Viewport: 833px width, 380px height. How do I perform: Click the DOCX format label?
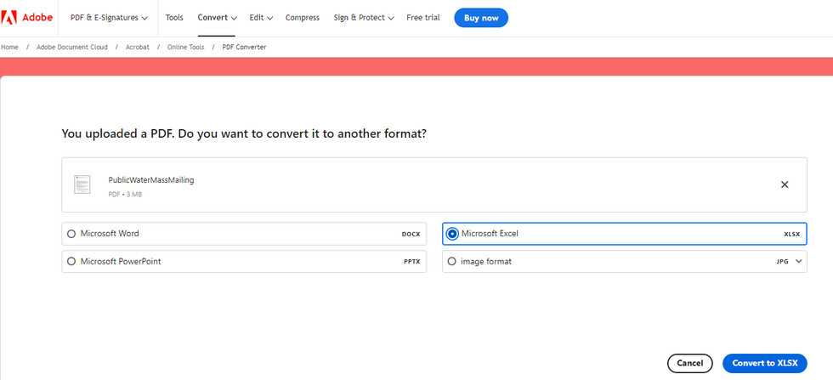click(x=411, y=234)
